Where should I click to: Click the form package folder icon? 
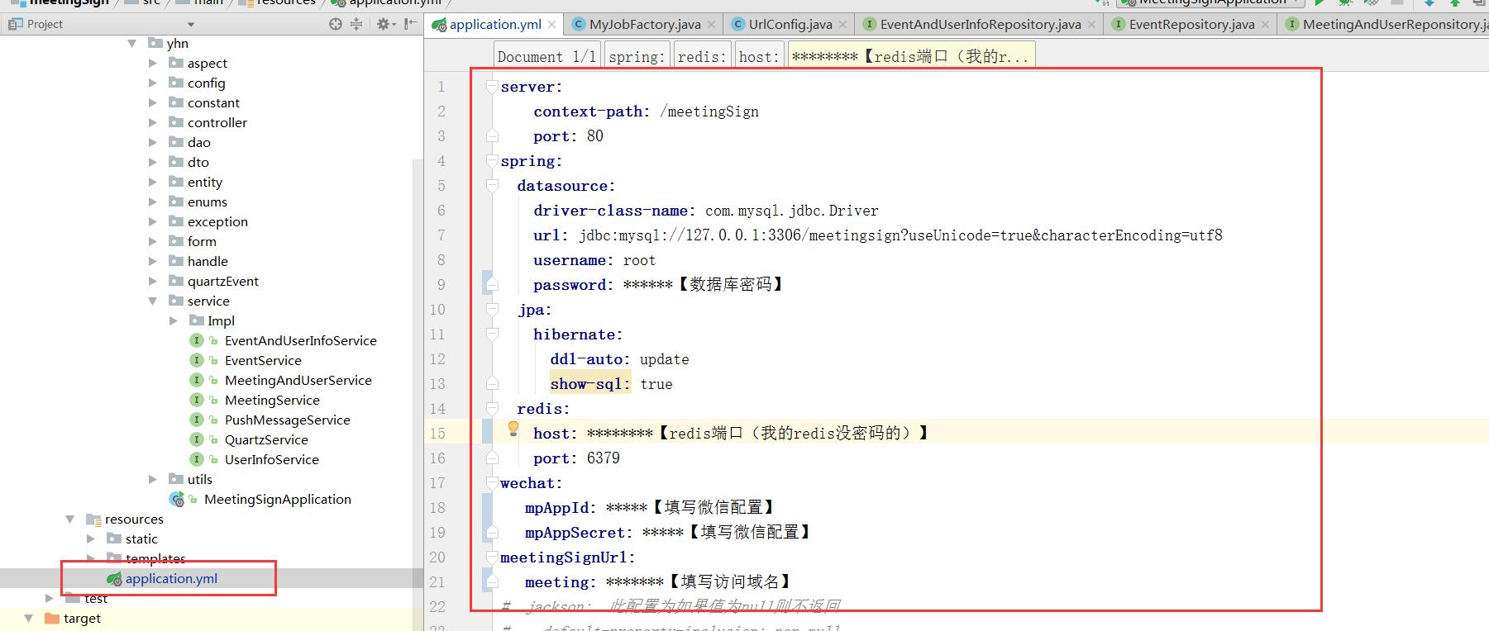point(176,241)
